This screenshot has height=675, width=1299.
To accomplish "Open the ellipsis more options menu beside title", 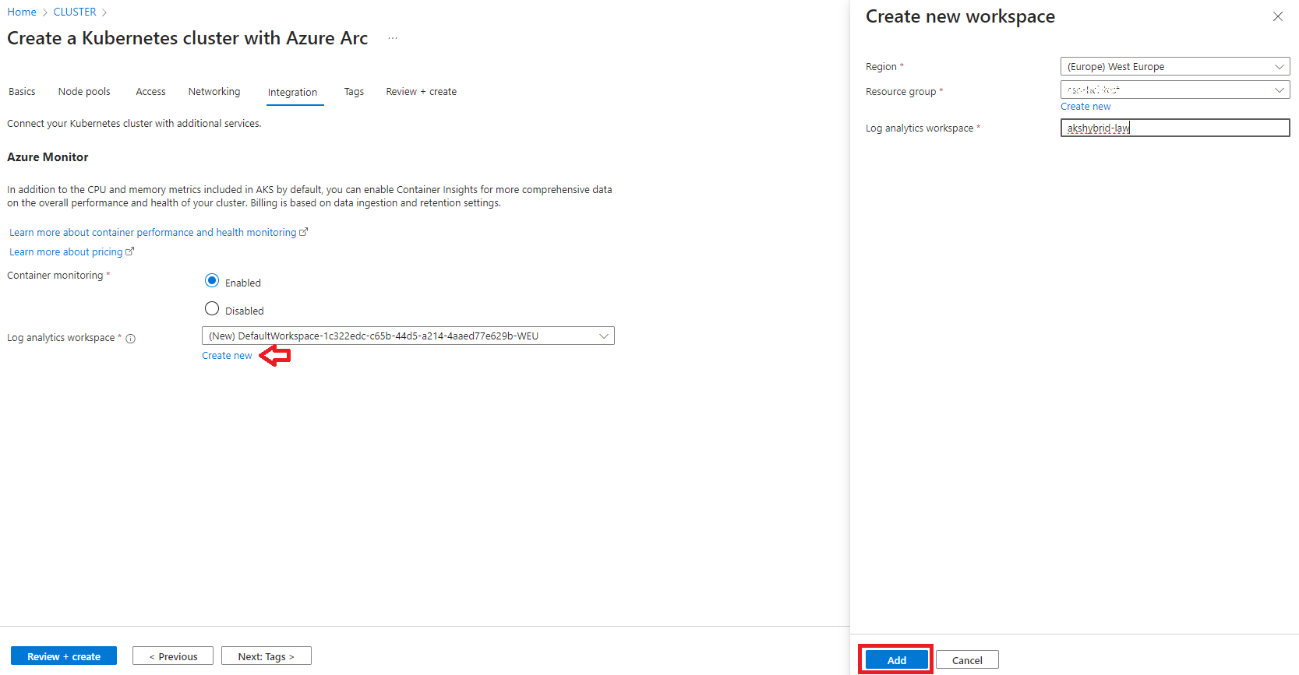I will click(x=393, y=38).
